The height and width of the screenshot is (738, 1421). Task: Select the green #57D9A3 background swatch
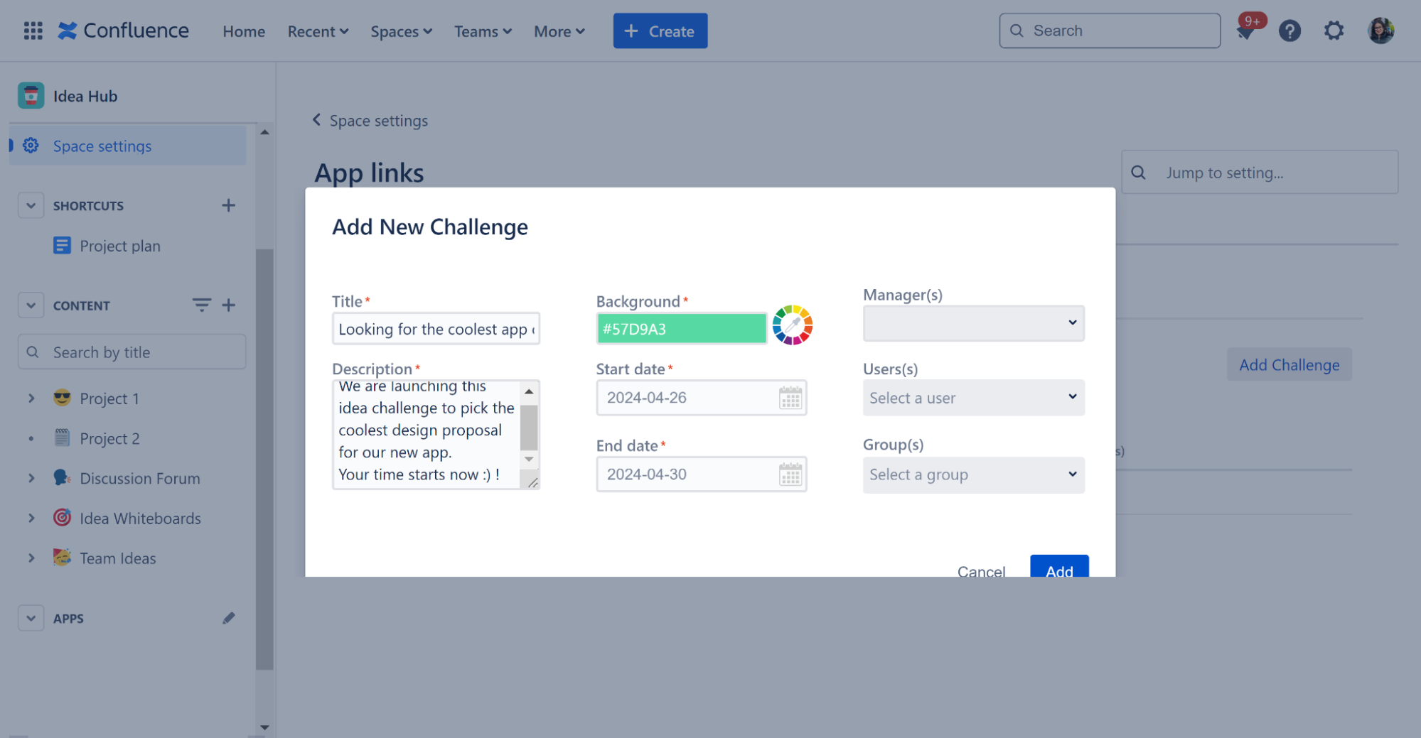click(681, 328)
